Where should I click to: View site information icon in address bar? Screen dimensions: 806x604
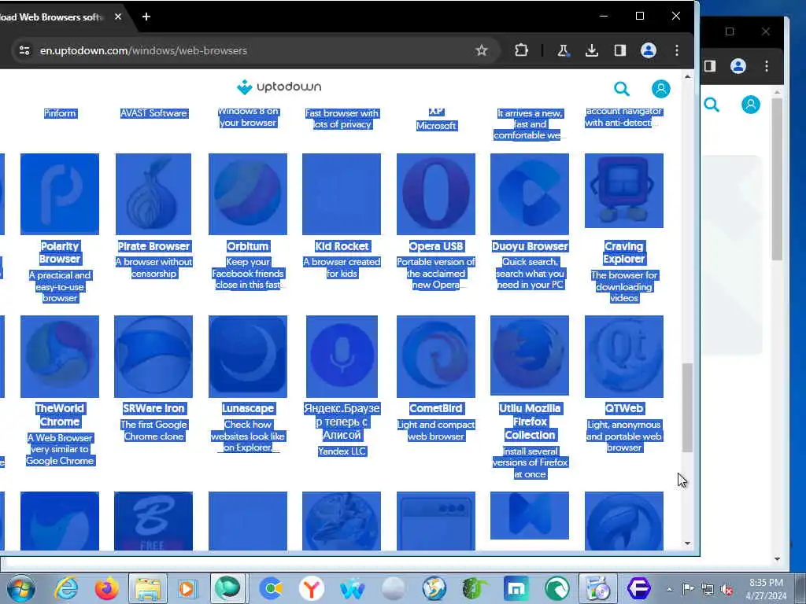click(24, 50)
